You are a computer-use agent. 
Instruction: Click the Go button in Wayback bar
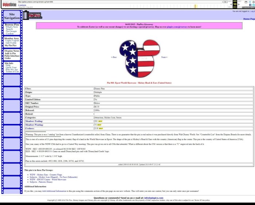click(225, 2)
